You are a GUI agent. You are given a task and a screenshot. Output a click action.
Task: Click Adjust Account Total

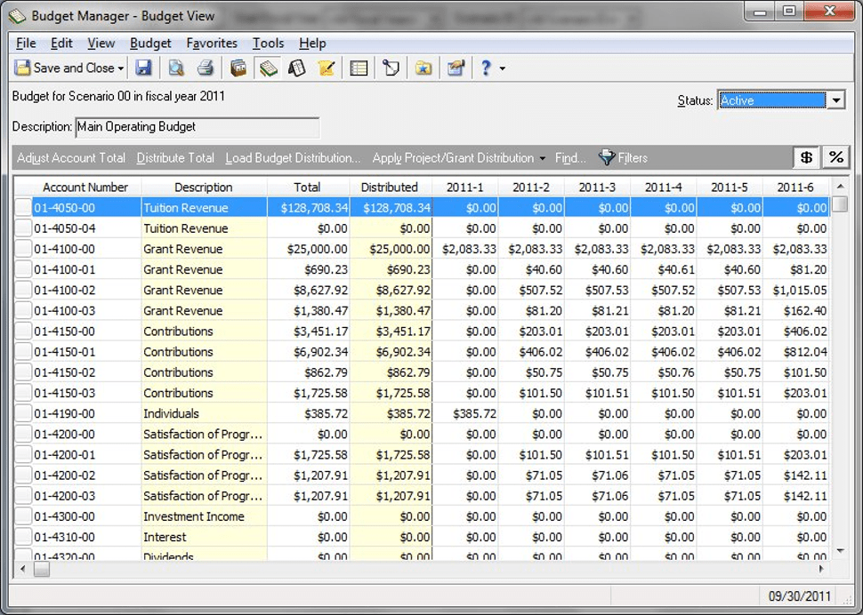point(71,158)
